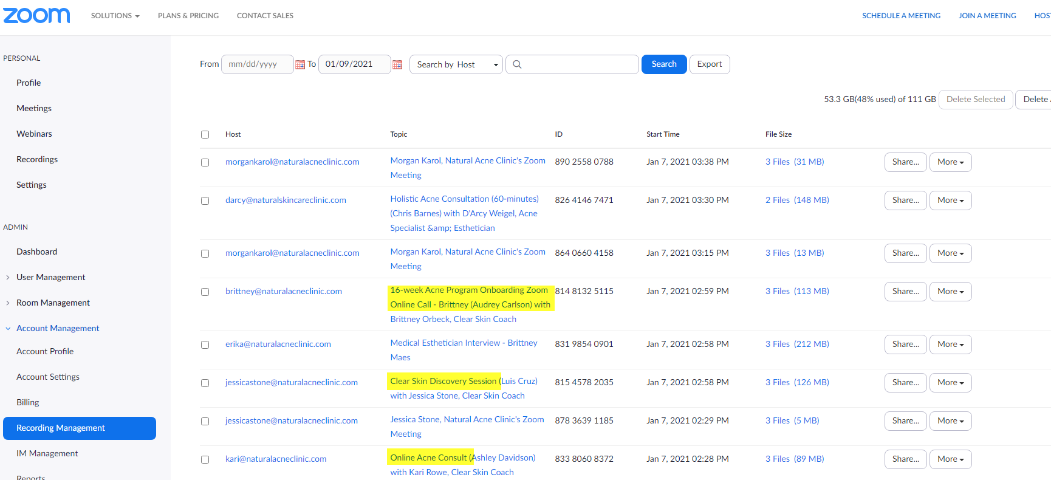
Task: Open the To date calendar icon
Action: (397, 64)
